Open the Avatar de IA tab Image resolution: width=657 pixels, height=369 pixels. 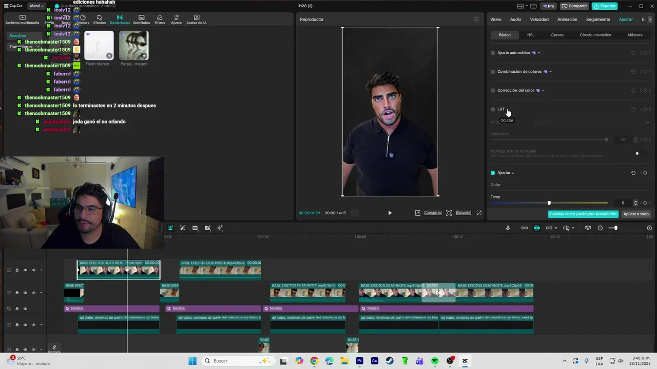[197, 19]
